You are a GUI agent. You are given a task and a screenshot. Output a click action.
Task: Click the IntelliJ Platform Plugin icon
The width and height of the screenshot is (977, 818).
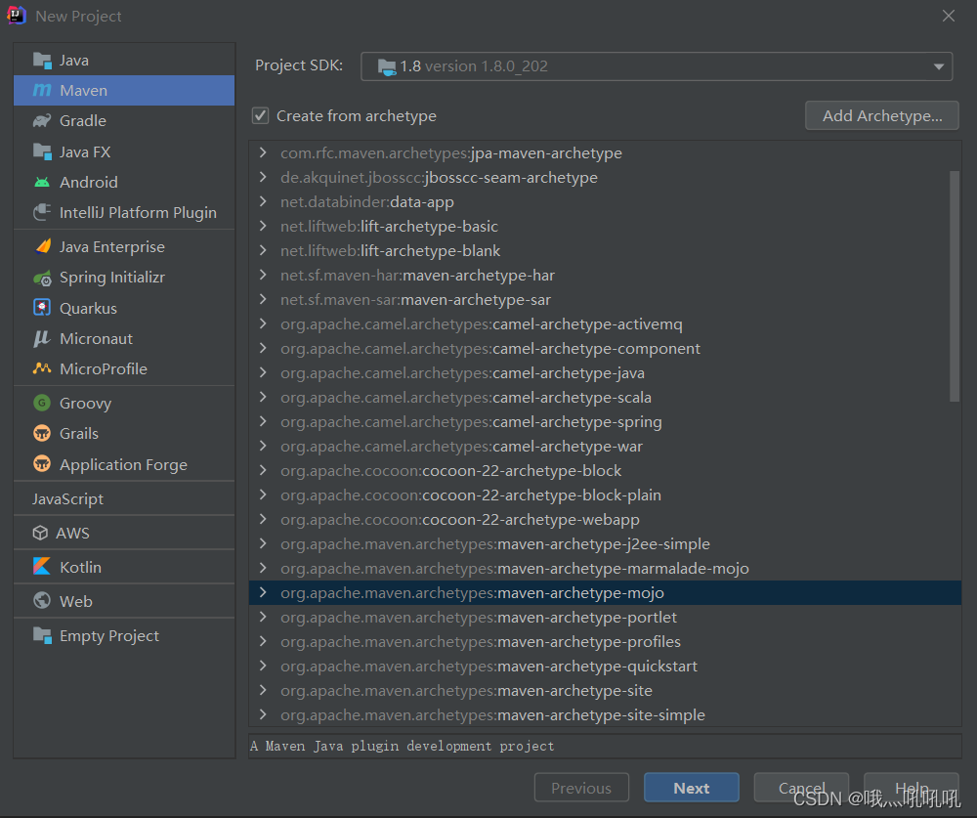tap(42, 213)
